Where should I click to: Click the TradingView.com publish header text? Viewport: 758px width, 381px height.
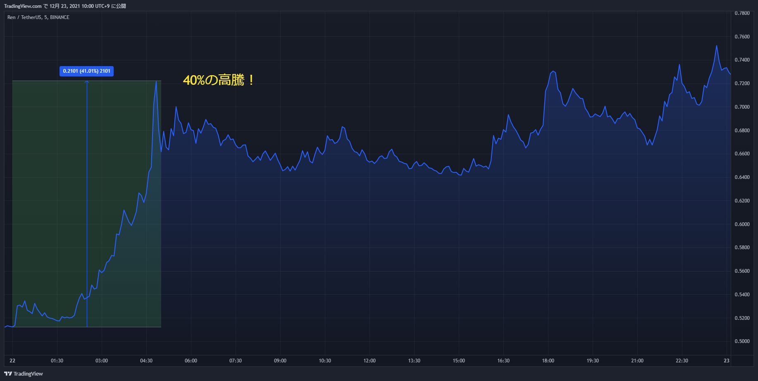(x=65, y=6)
